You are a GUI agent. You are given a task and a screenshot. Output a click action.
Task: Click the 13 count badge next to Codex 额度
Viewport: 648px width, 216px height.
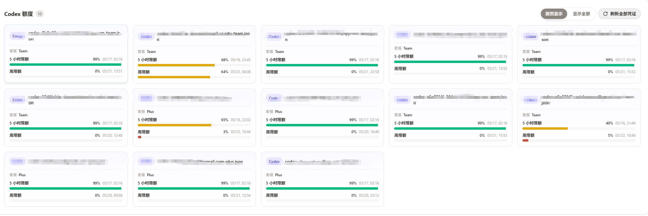pos(40,14)
